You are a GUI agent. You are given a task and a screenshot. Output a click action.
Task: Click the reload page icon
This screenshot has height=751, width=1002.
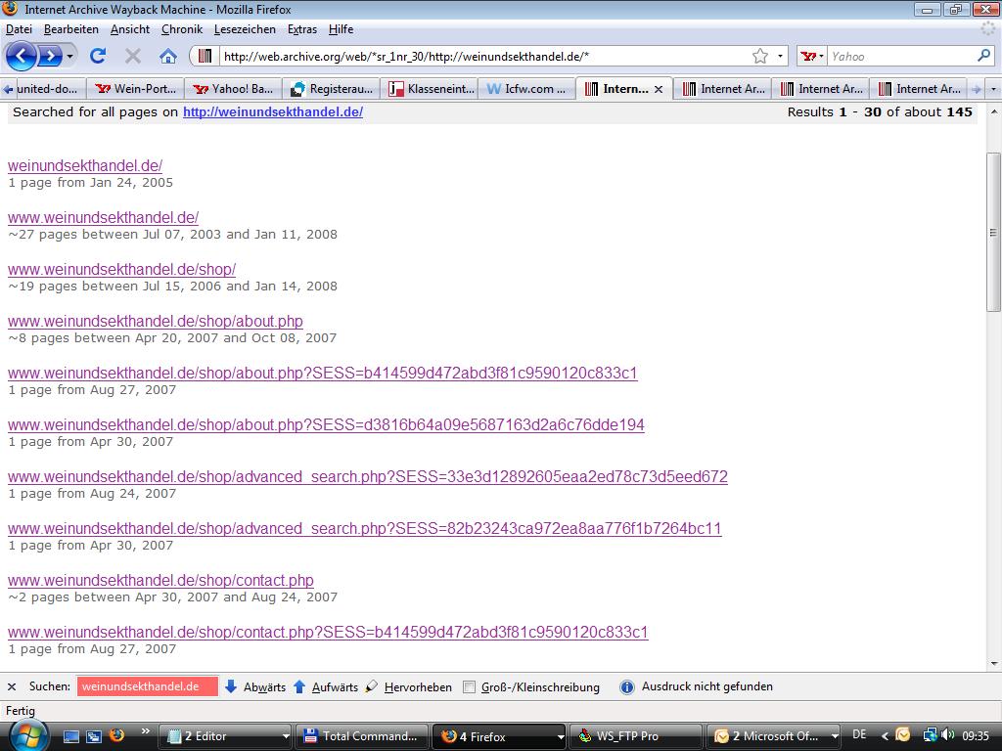tap(98, 56)
